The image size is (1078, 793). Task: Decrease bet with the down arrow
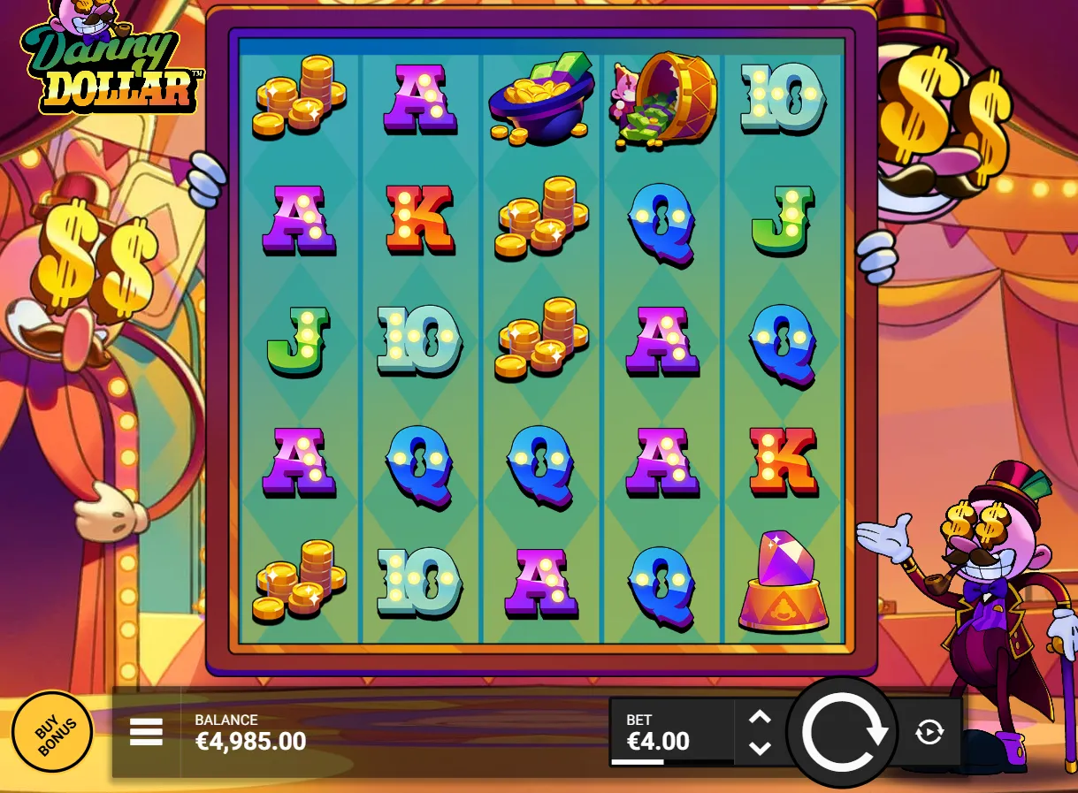760,748
